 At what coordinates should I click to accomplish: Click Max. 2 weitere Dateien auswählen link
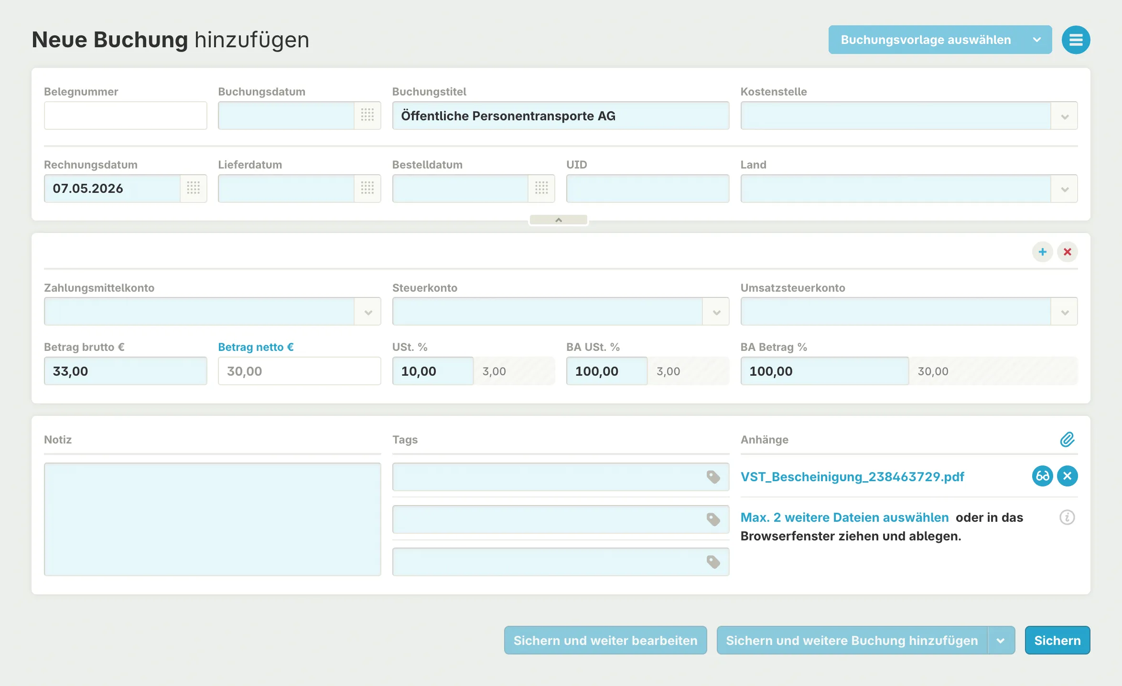tap(844, 517)
